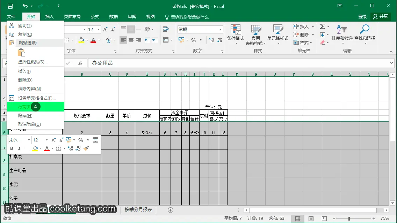Add a new sheet with plus button
Image resolution: width=397 pixels, height=223 pixels.
coord(171,210)
